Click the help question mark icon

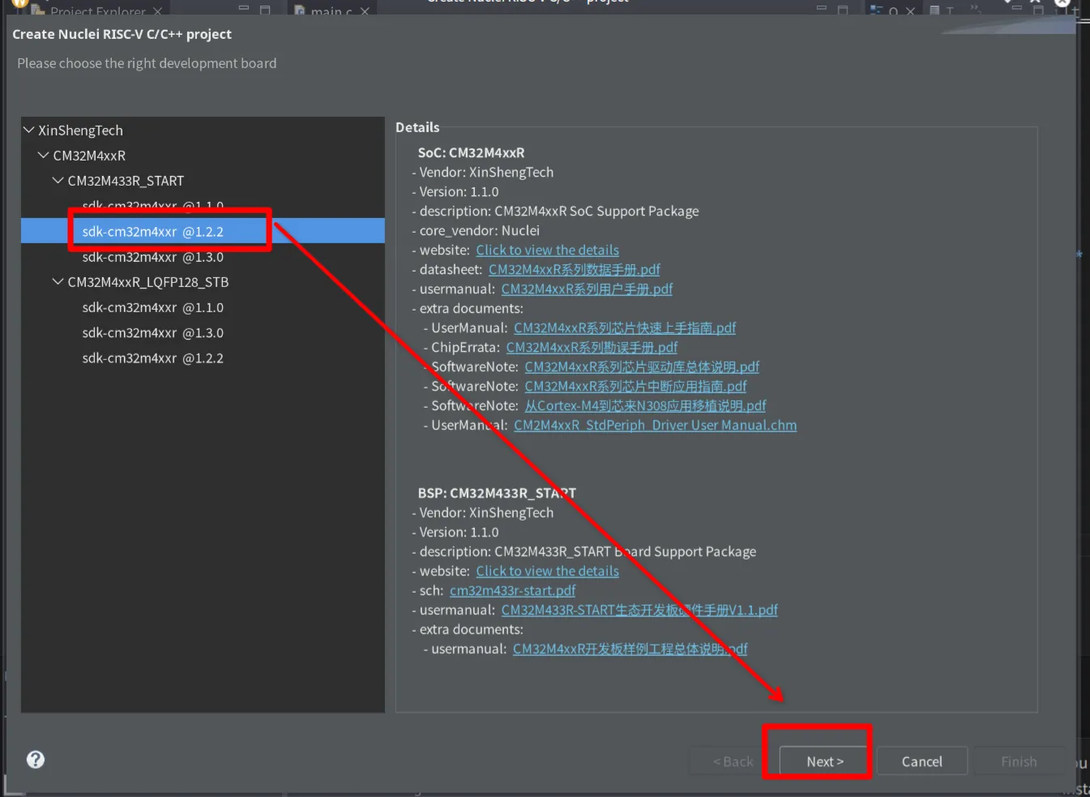36,760
